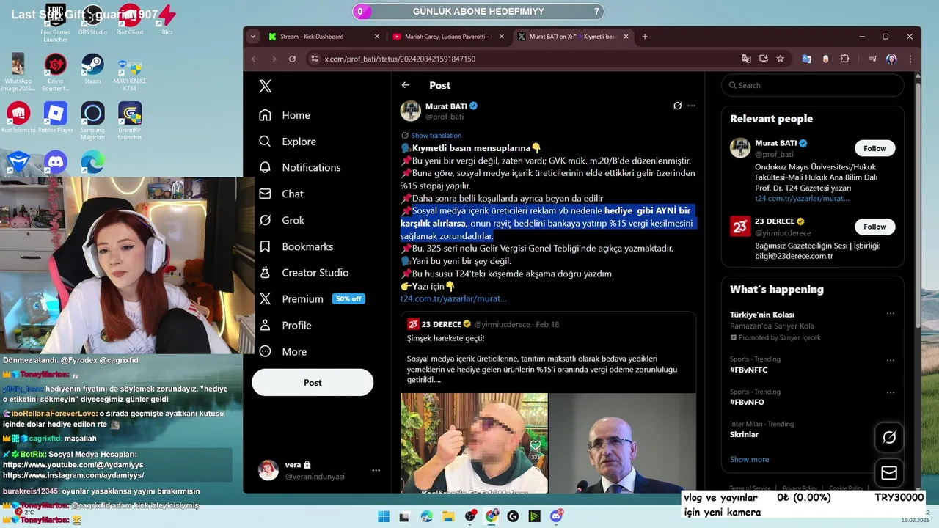Screen dimensions: 939x528
Task: Reload the page in Chrome
Action: point(292,59)
